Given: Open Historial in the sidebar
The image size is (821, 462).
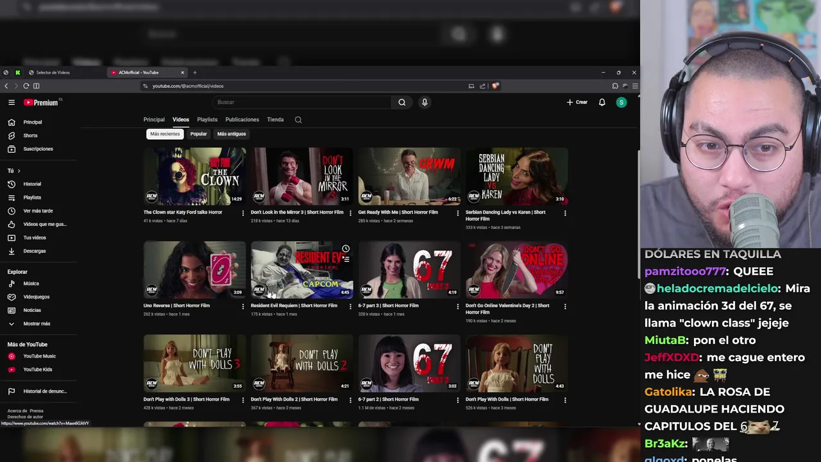Looking at the screenshot, I should [32, 184].
